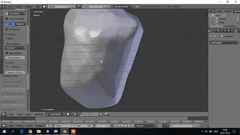
Task: Expand the Texture panel
Action: click(x=10, y=34)
